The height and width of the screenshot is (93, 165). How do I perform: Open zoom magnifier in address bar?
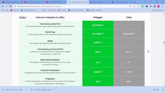tap(130, 6)
